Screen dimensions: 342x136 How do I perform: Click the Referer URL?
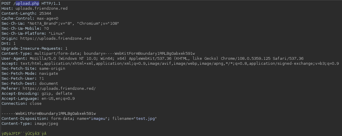point(59,89)
